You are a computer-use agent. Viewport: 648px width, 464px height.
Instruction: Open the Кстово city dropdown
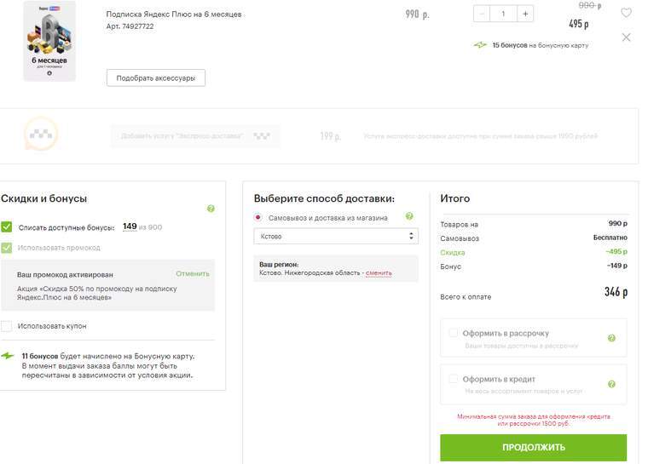(336, 237)
